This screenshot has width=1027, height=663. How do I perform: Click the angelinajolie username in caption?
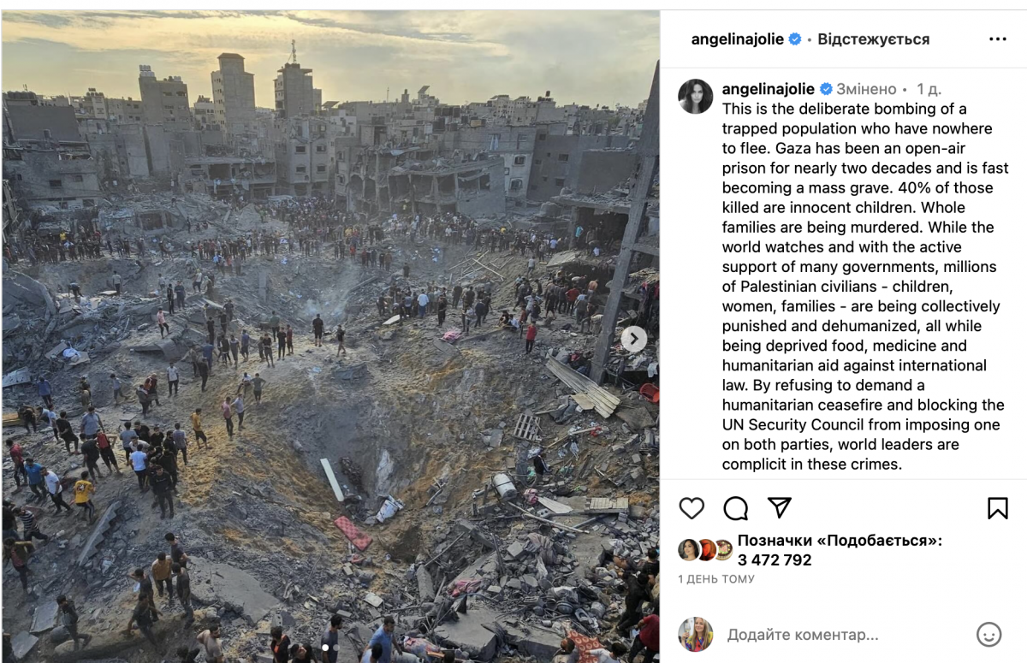pyautogui.click(x=769, y=89)
